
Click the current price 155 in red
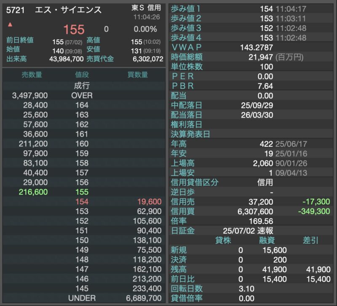pyautogui.click(x=74, y=29)
